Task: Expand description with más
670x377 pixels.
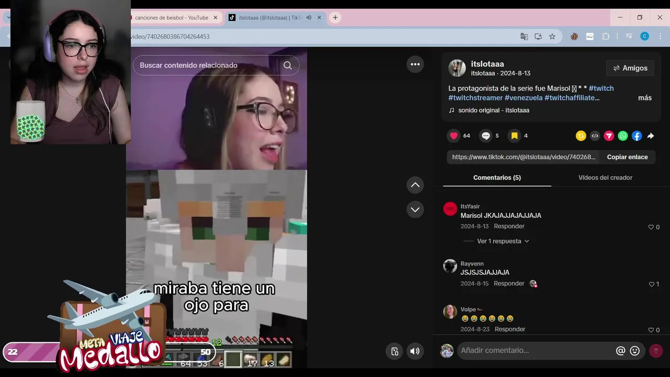Action: (x=645, y=98)
